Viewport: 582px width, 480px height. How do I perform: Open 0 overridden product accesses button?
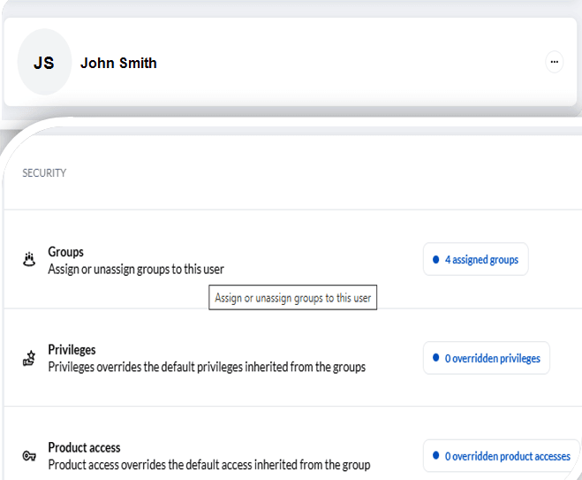[502, 456]
